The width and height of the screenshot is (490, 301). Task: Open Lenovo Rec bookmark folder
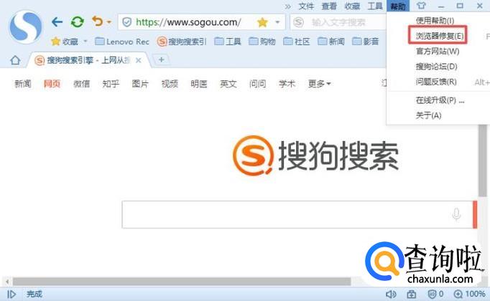pos(122,42)
